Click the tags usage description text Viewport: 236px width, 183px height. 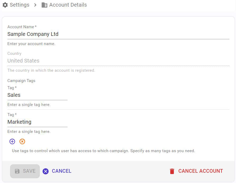tap(103, 151)
